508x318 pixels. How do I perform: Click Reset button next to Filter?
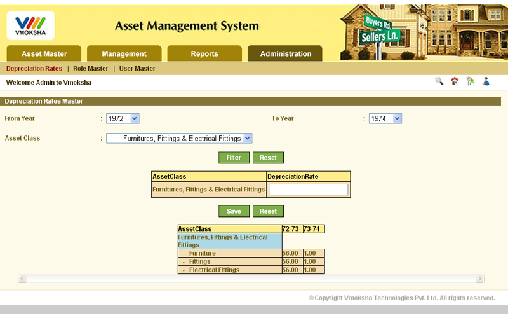click(268, 158)
